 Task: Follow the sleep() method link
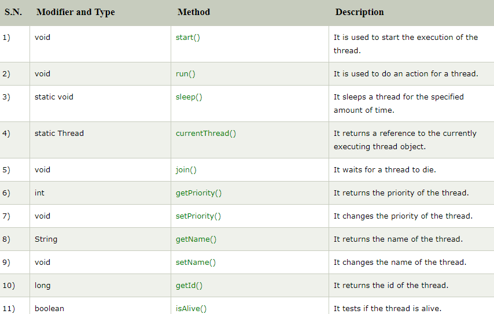pyautogui.click(x=189, y=97)
